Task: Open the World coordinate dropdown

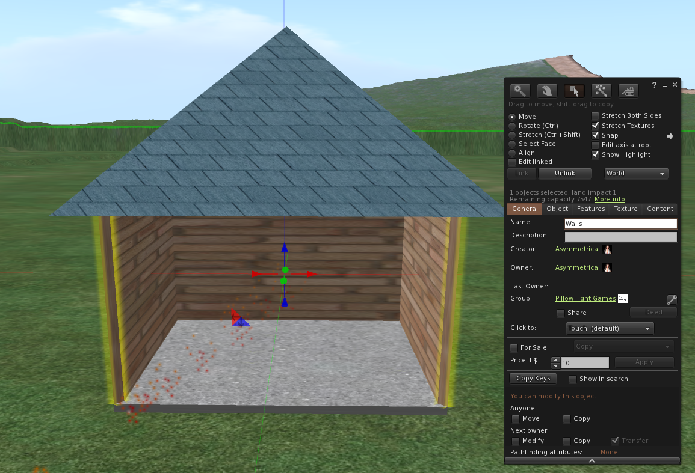Action: (636, 173)
